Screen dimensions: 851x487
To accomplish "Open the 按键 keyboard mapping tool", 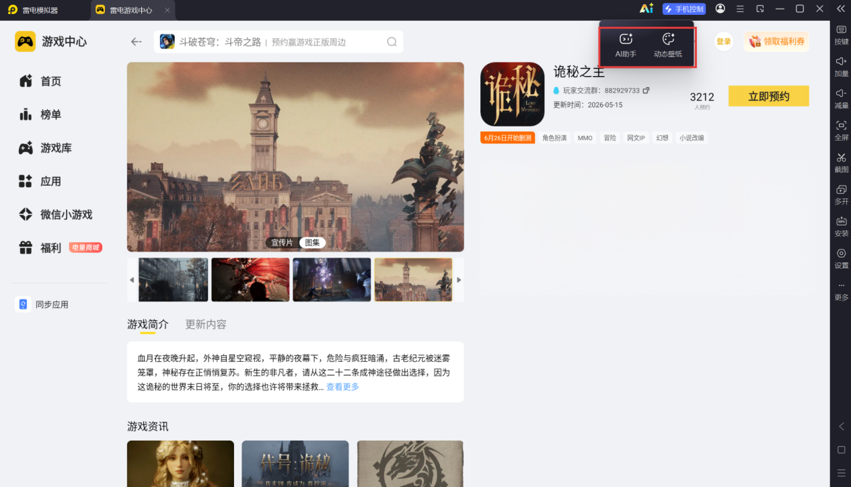I will click(841, 35).
